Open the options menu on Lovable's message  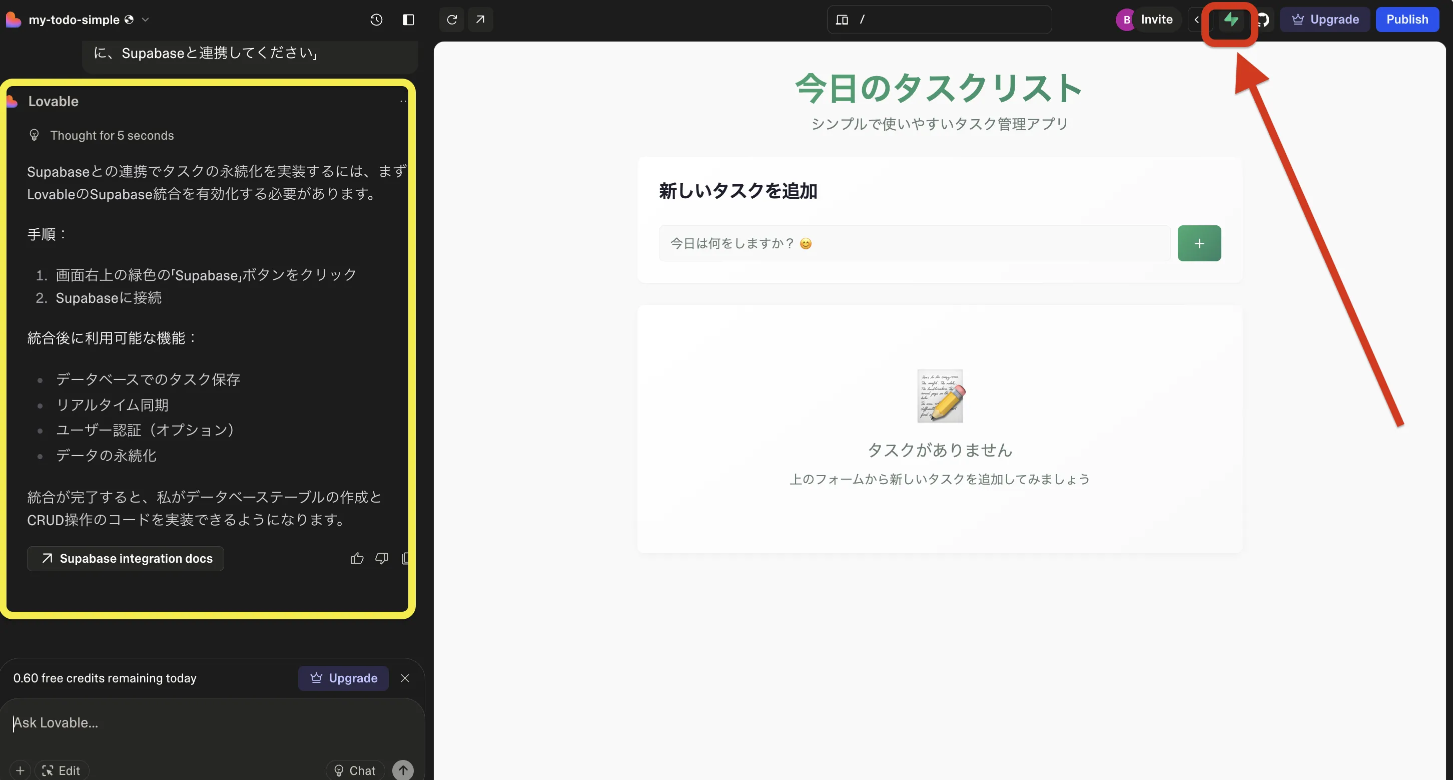(403, 101)
